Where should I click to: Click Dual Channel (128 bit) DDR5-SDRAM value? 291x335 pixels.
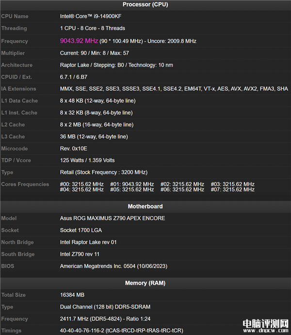pyautogui.click(x=105, y=307)
